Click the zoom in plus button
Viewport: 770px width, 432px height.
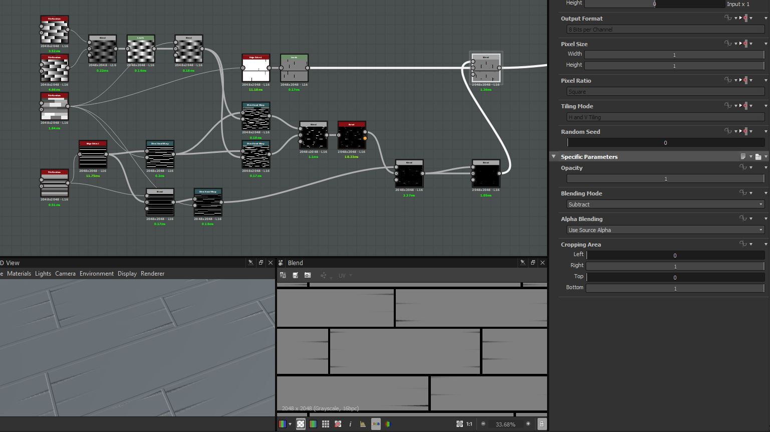pyautogui.click(x=528, y=424)
